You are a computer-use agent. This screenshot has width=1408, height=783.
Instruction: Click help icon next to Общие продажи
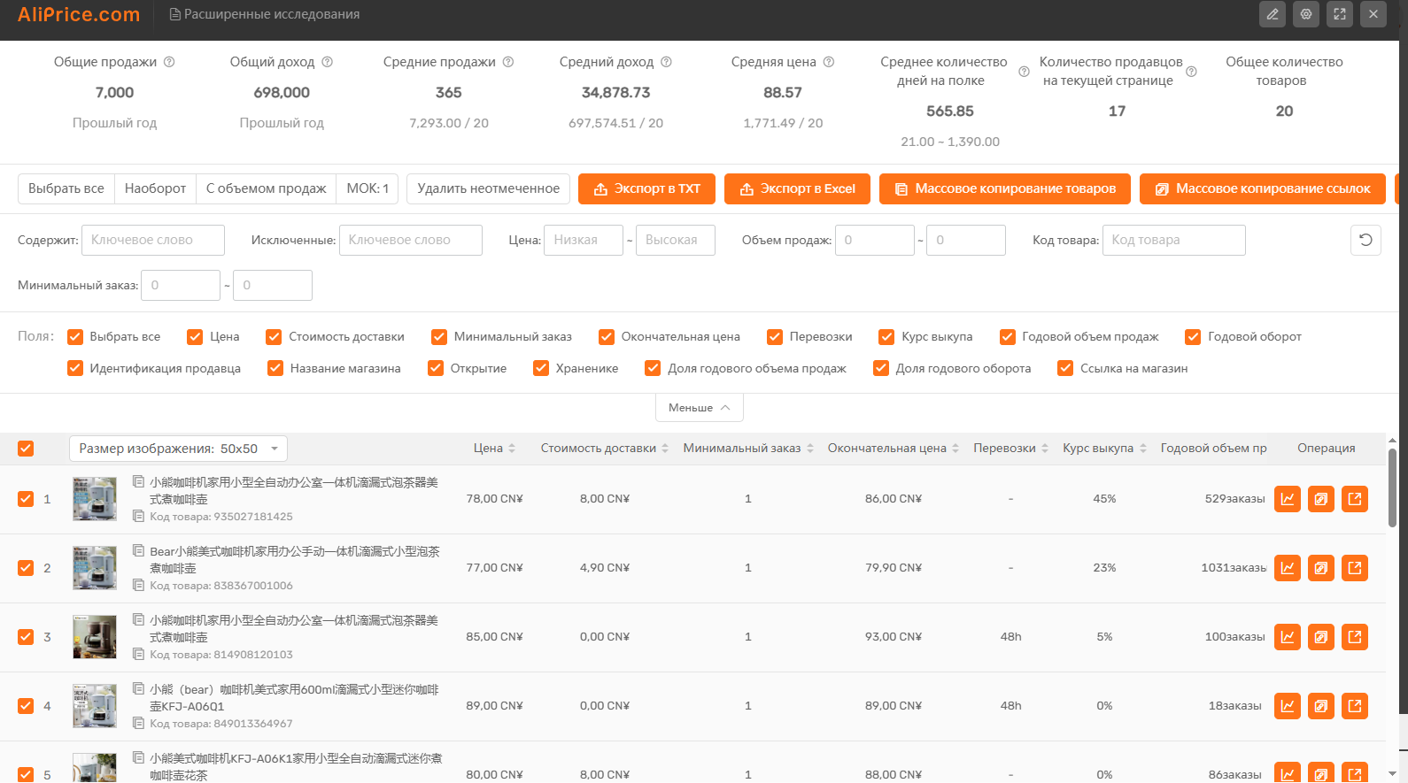click(169, 62)
